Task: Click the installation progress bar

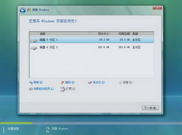Action: pyautogui.click(x=91, y=123)
